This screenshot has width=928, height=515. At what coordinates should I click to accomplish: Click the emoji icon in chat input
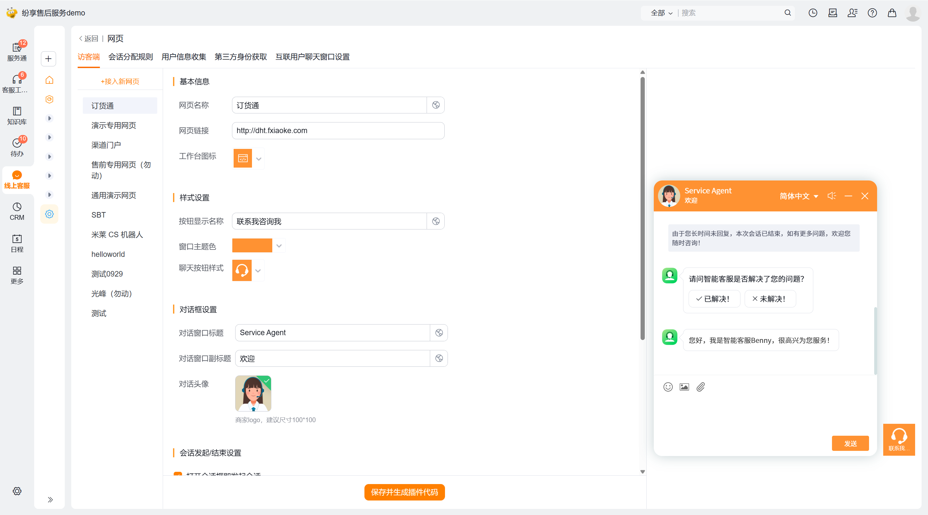click(668, 387)
